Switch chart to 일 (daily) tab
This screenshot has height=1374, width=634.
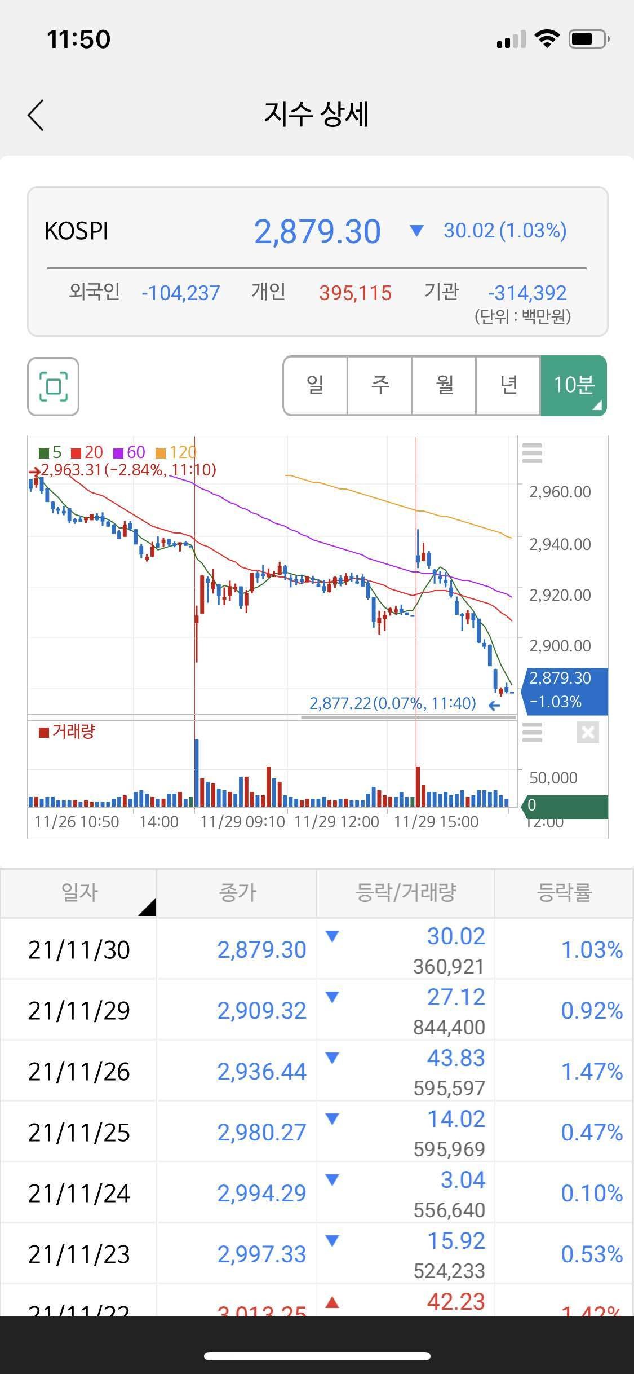315,386
